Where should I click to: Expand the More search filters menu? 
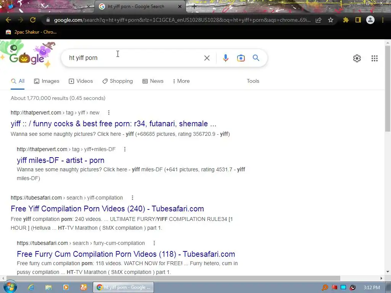point(181,81)
